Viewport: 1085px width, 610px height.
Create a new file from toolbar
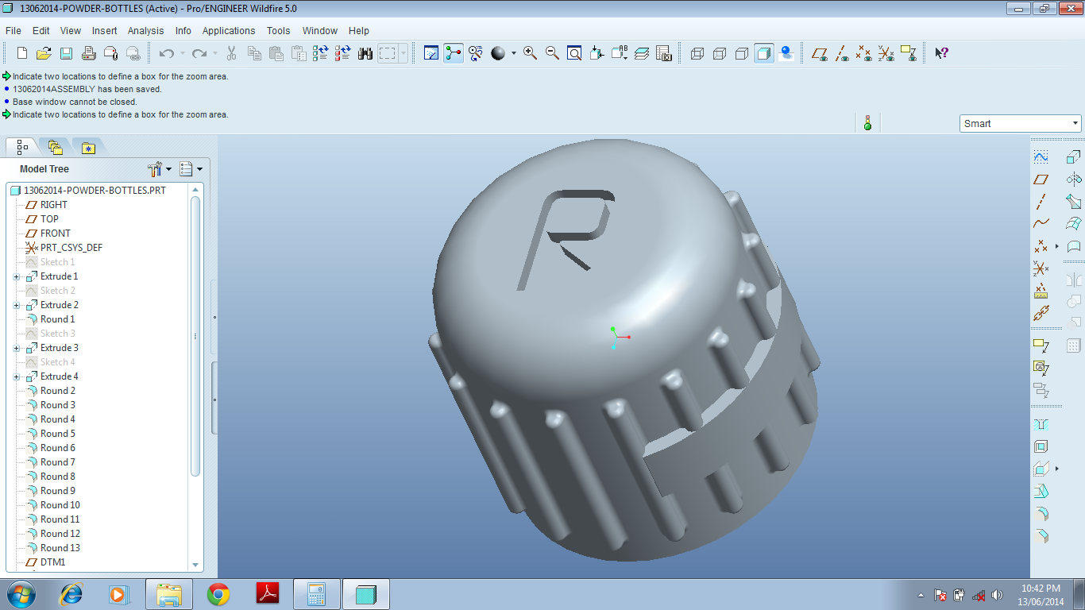coord(22,53)
